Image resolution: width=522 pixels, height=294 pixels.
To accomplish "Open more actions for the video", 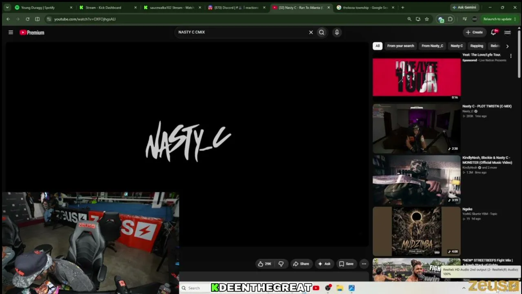I will (x=364, y=264).
